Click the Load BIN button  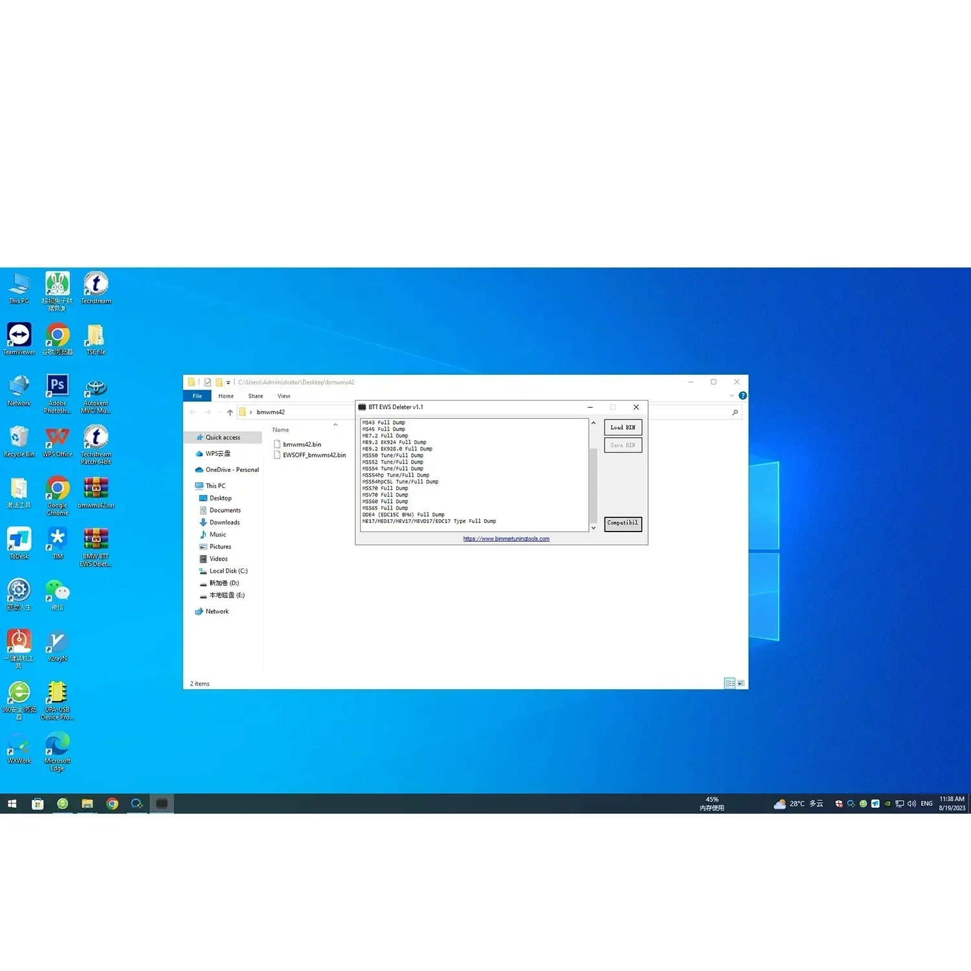click(623, 427)
